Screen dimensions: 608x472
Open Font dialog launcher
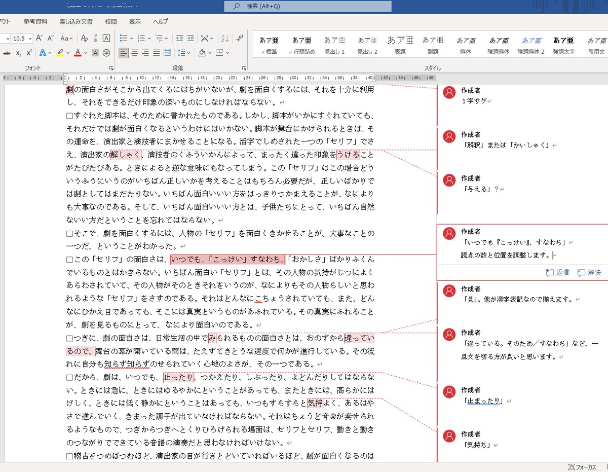pyautogui.click(x=111, y=68)
